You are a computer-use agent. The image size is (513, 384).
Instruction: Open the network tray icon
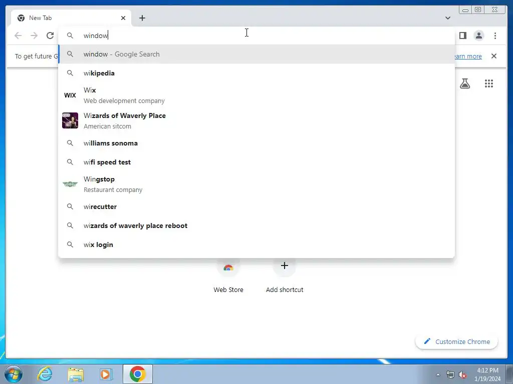click(450, 374)
